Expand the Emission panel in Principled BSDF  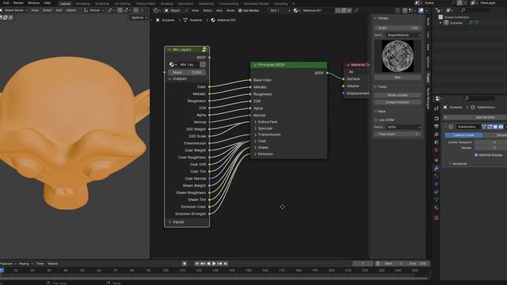(x=255, y=154)
